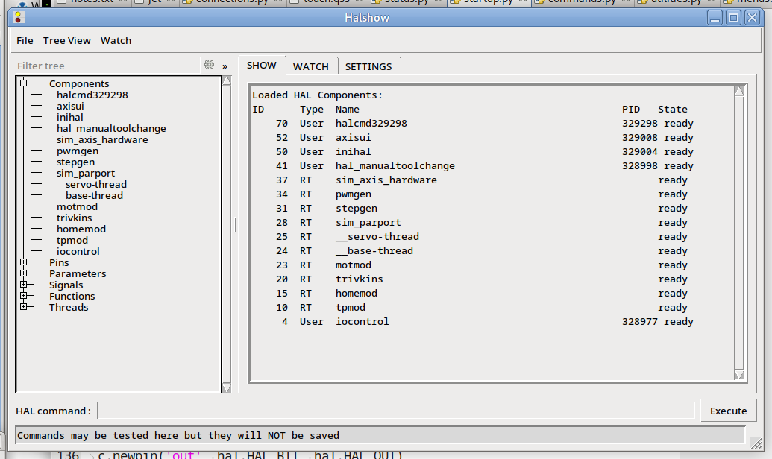Expand the Pins tree node

(24, 262)
